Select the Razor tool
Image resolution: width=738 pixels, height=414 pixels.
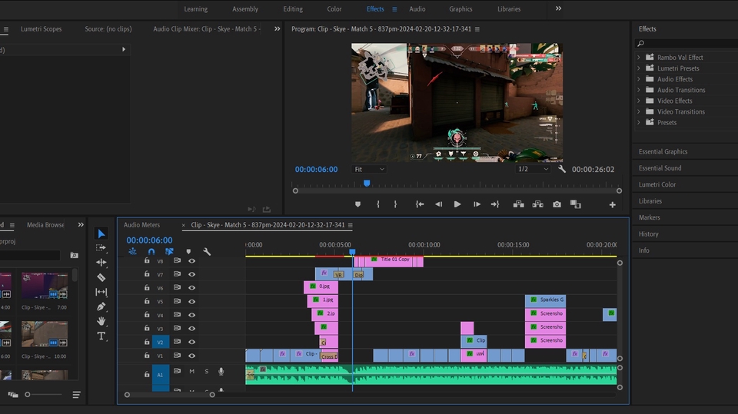pos(101,277)
